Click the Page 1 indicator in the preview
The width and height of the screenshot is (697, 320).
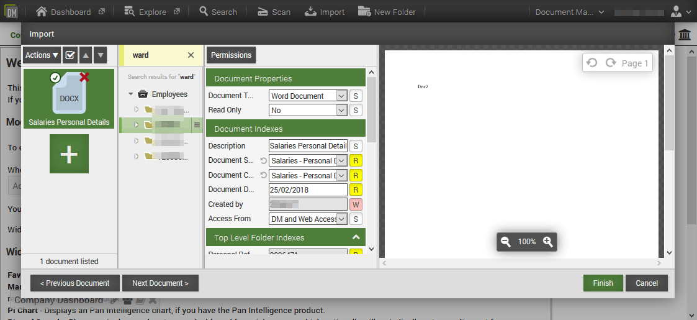click(635, 63)
